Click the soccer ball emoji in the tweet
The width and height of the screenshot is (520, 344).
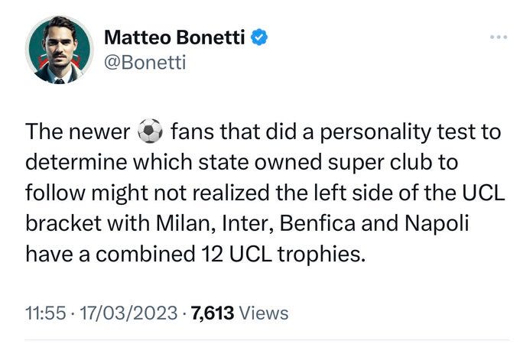click(150, 131)
